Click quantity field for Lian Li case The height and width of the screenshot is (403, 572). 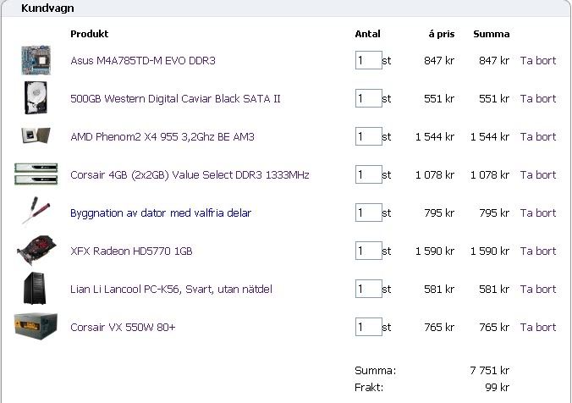pos(368,290)
